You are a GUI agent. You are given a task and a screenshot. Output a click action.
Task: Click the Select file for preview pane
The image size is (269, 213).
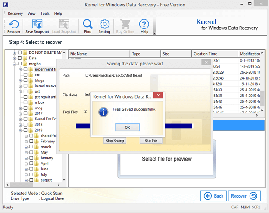coord(166,159)
